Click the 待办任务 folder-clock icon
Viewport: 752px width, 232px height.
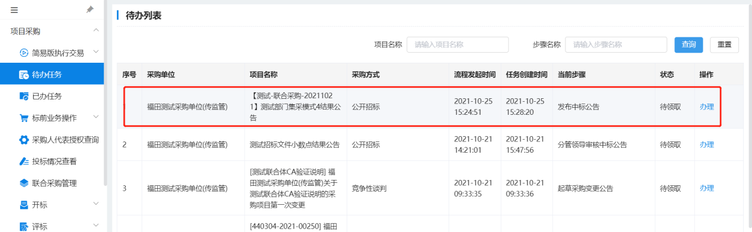[24, 75]
